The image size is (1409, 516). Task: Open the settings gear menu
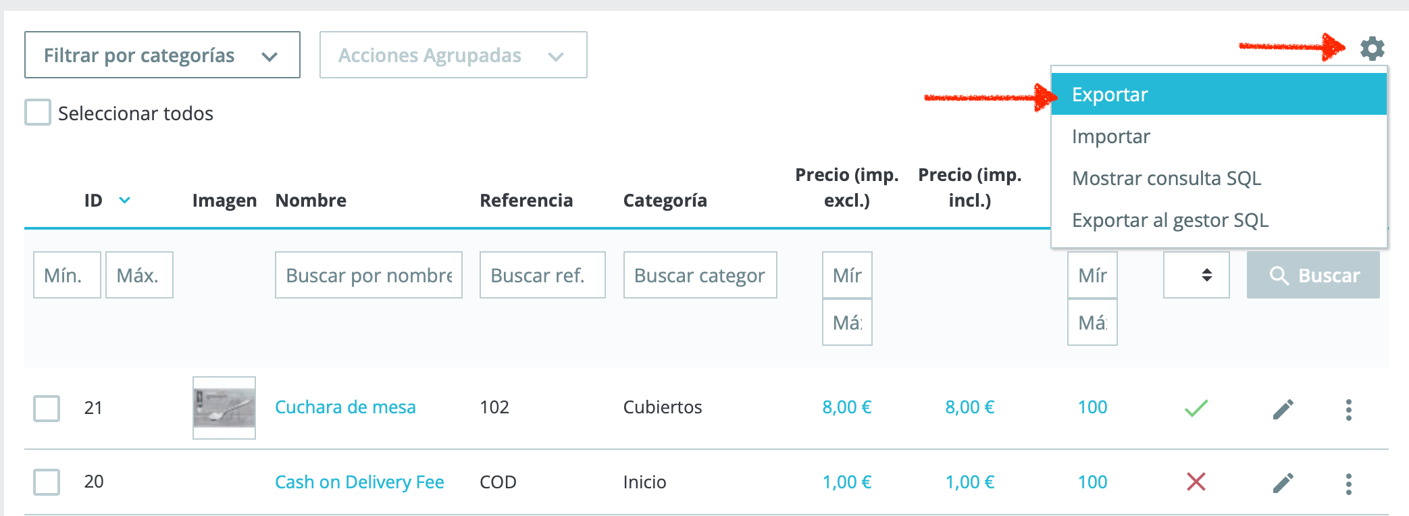coord(1372,49)
